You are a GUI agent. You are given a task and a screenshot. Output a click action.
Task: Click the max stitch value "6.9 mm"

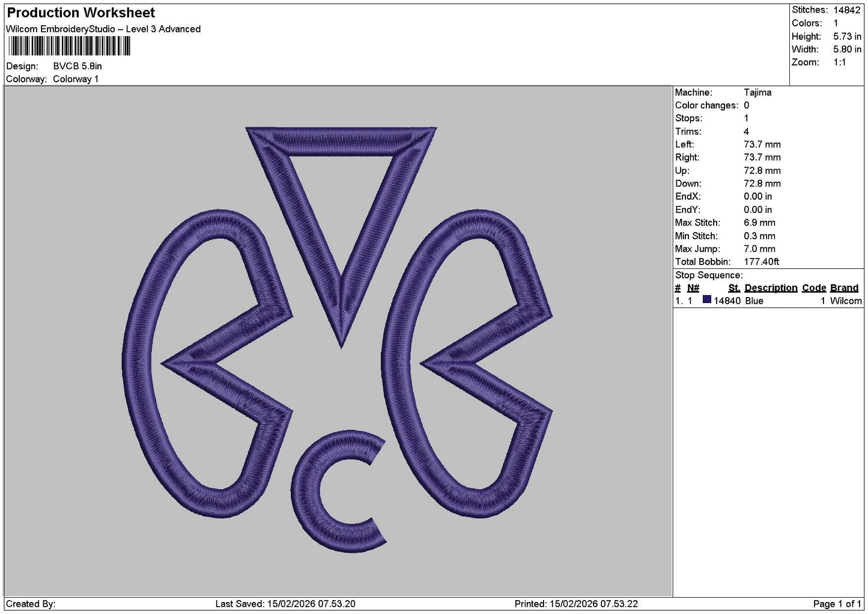tap(759, 223)
